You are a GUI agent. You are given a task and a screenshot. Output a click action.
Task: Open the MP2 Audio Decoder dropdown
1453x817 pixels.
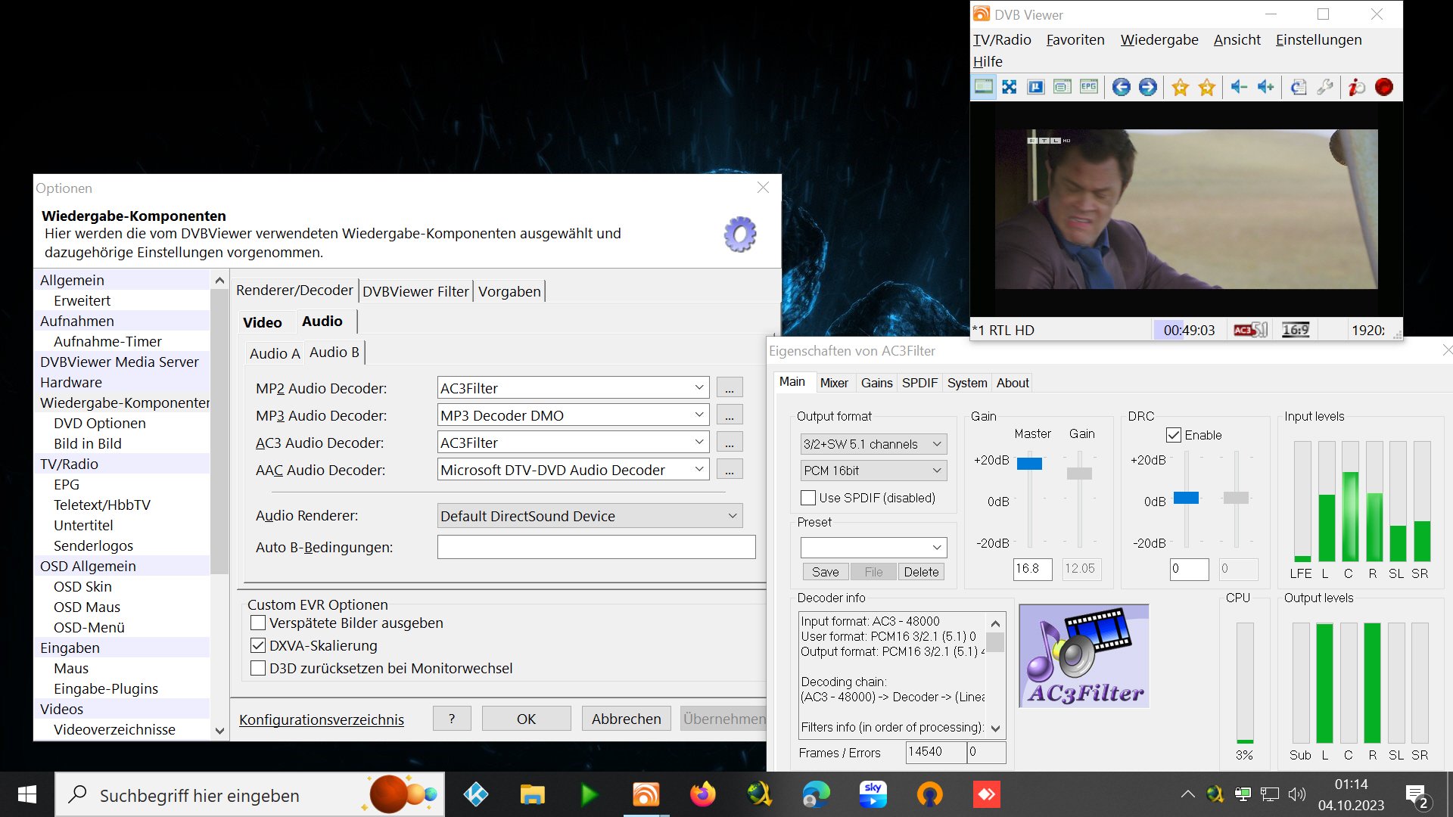(698, 387)
